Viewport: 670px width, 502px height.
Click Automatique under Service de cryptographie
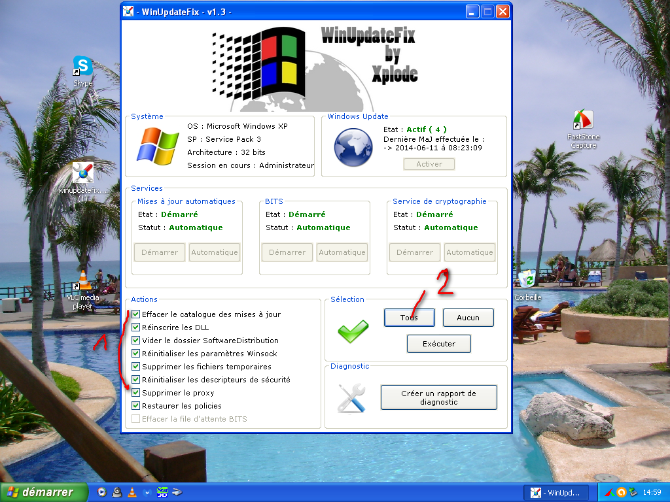click(470, 252)
